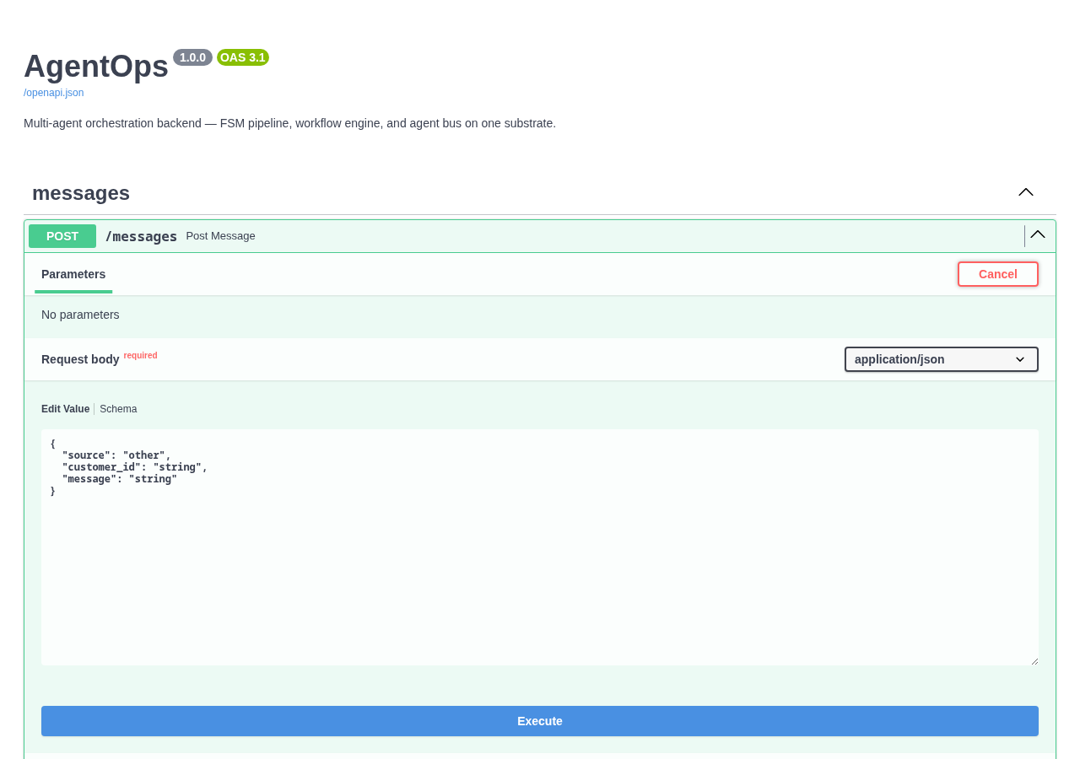Screen dimensions: 1080x759
Task: Click the messages tag heading
Action: (x=81, y=193)
